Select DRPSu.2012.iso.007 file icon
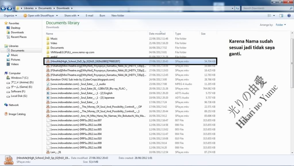This screenshot has width=294, height=166. point(48,120)
